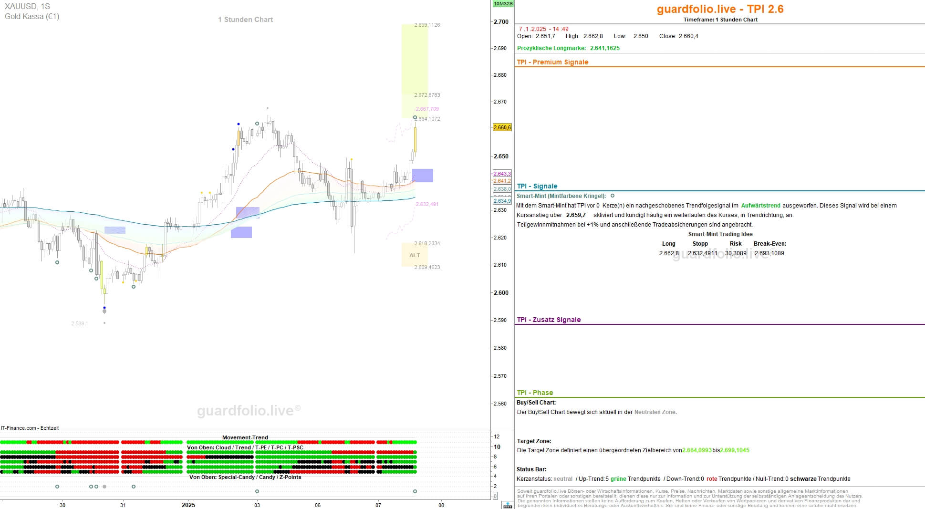Click the Risk value 30,3089
The width and height of the screenshot is (925, 509).
(x=736, y=253)
